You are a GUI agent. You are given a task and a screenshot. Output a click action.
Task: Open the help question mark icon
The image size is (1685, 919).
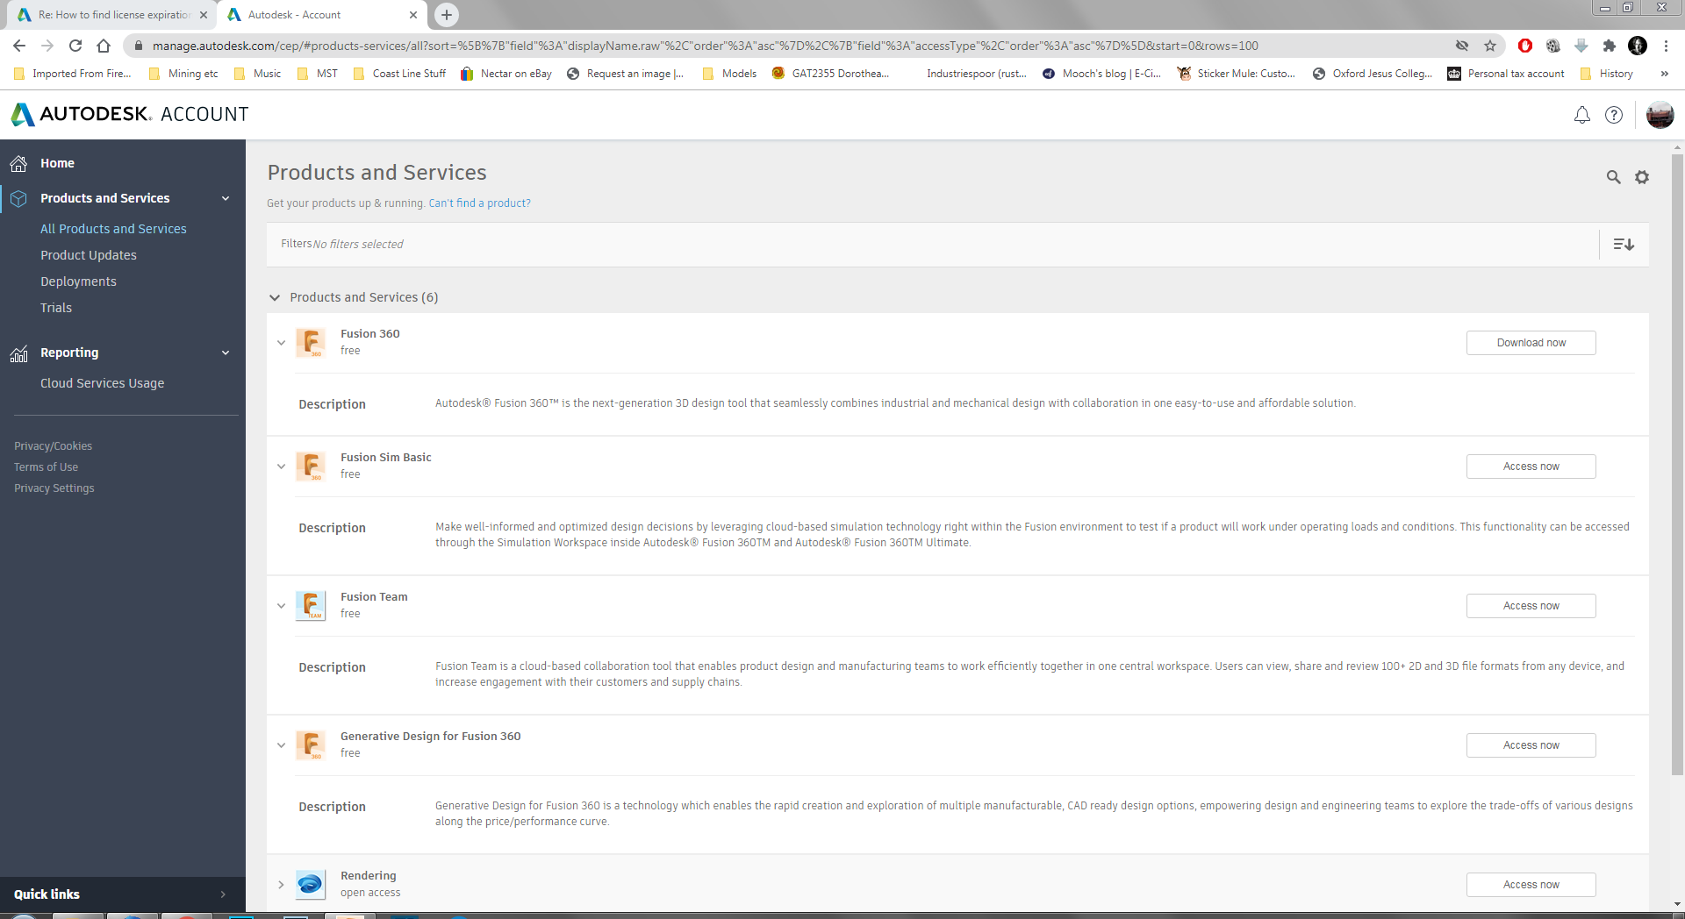[1614, 115]
